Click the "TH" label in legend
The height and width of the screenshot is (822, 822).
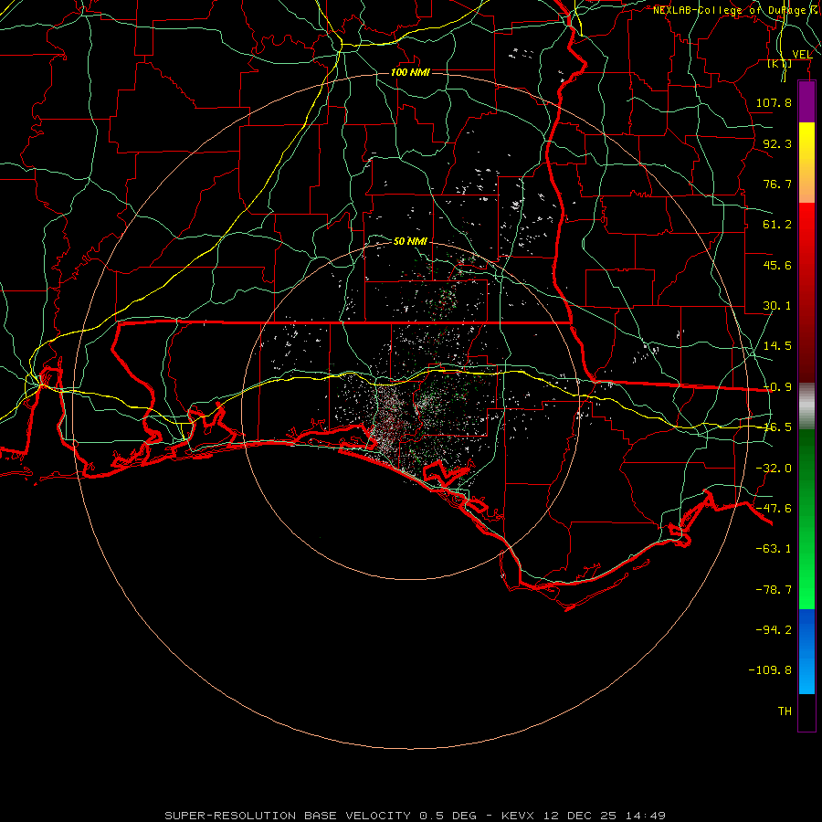(785, 711)
